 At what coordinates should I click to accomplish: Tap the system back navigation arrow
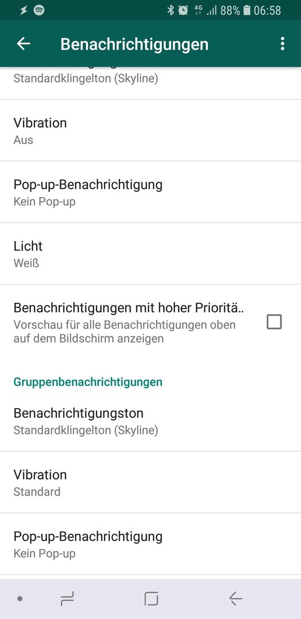pyautogui.click(x=236, y=600)
